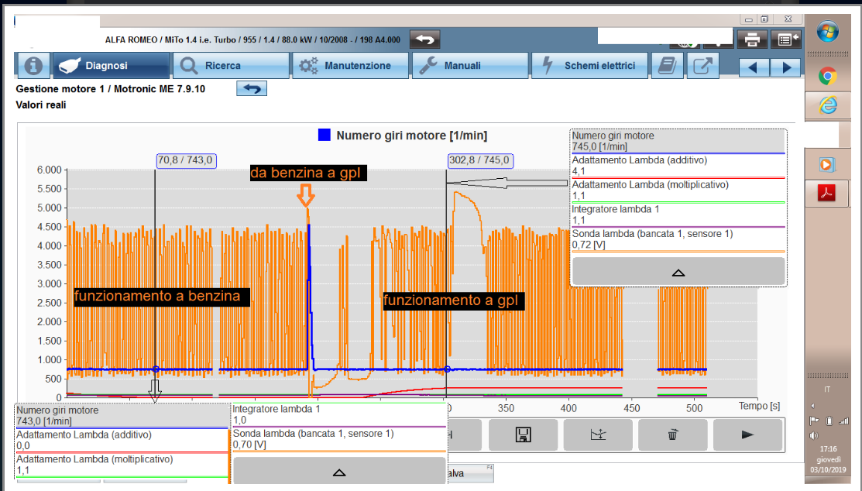Go to next page with right arrow
Screen dimensions: 862x491
pos(786,67)
